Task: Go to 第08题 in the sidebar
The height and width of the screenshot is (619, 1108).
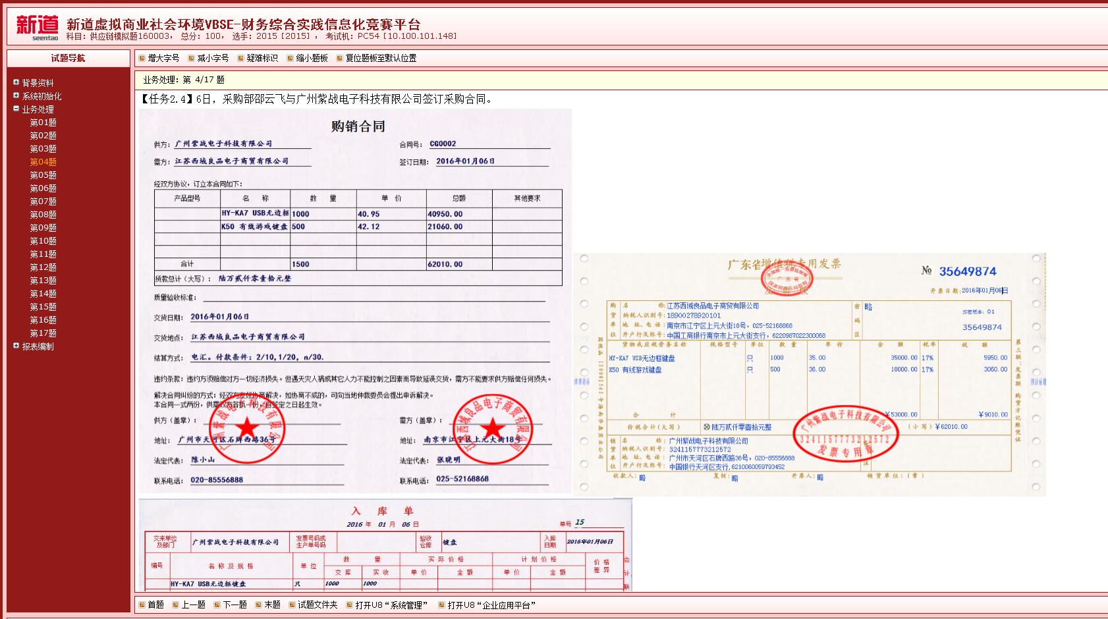Action: click(43, 215)
